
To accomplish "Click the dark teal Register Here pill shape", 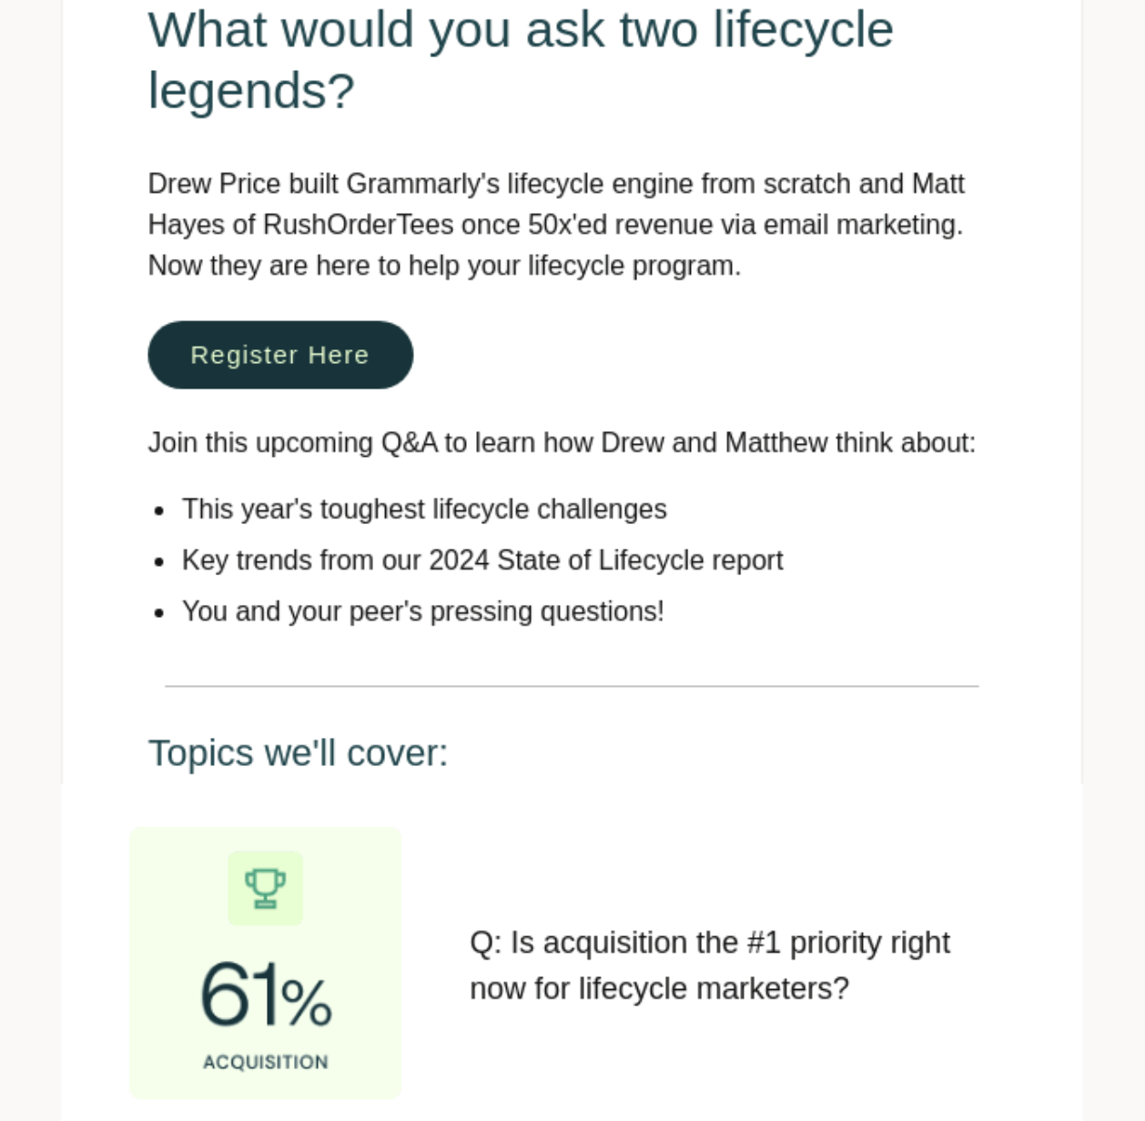I will pos(279,355).
